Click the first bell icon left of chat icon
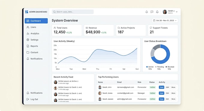The height and width of the screenshot is (111, 204). click(x=147, y=12)
